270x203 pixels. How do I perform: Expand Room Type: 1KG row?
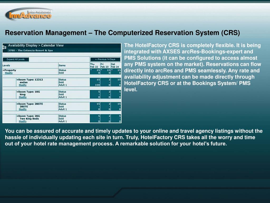(28, 92)
